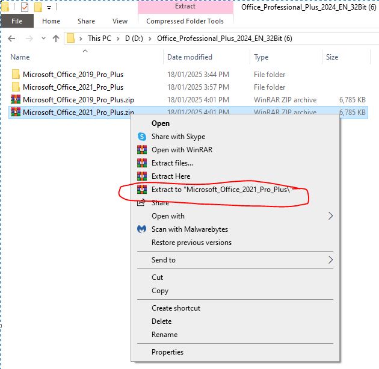
Task: Click the Malwarebytes icon in context menu
Action: [141, 229]
